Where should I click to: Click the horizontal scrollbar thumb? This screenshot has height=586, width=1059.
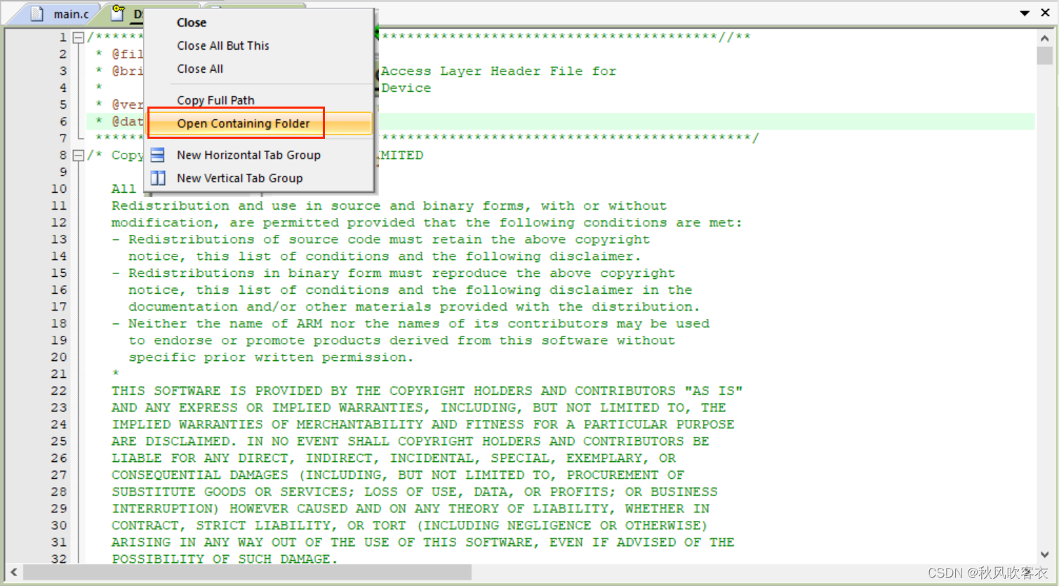click(x=247, y=572)
